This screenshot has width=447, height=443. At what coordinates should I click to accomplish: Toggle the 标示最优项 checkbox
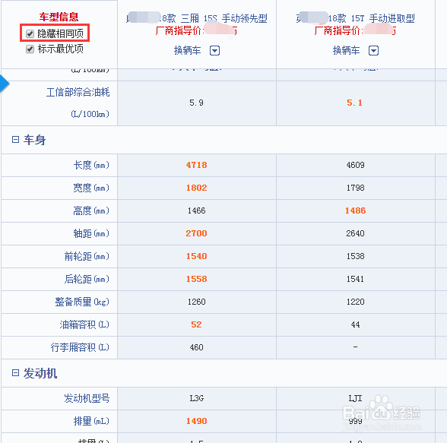pyautogui.click(x=30, y=49)
